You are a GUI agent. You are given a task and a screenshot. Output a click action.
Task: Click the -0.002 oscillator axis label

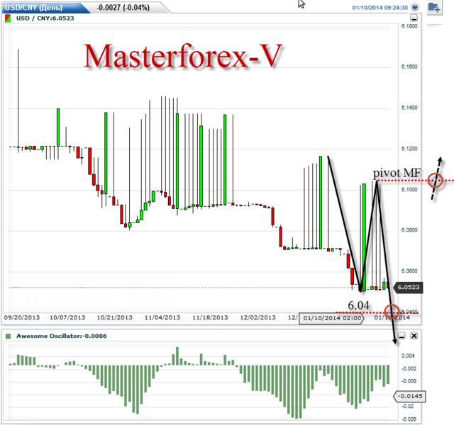click(409, 368)
